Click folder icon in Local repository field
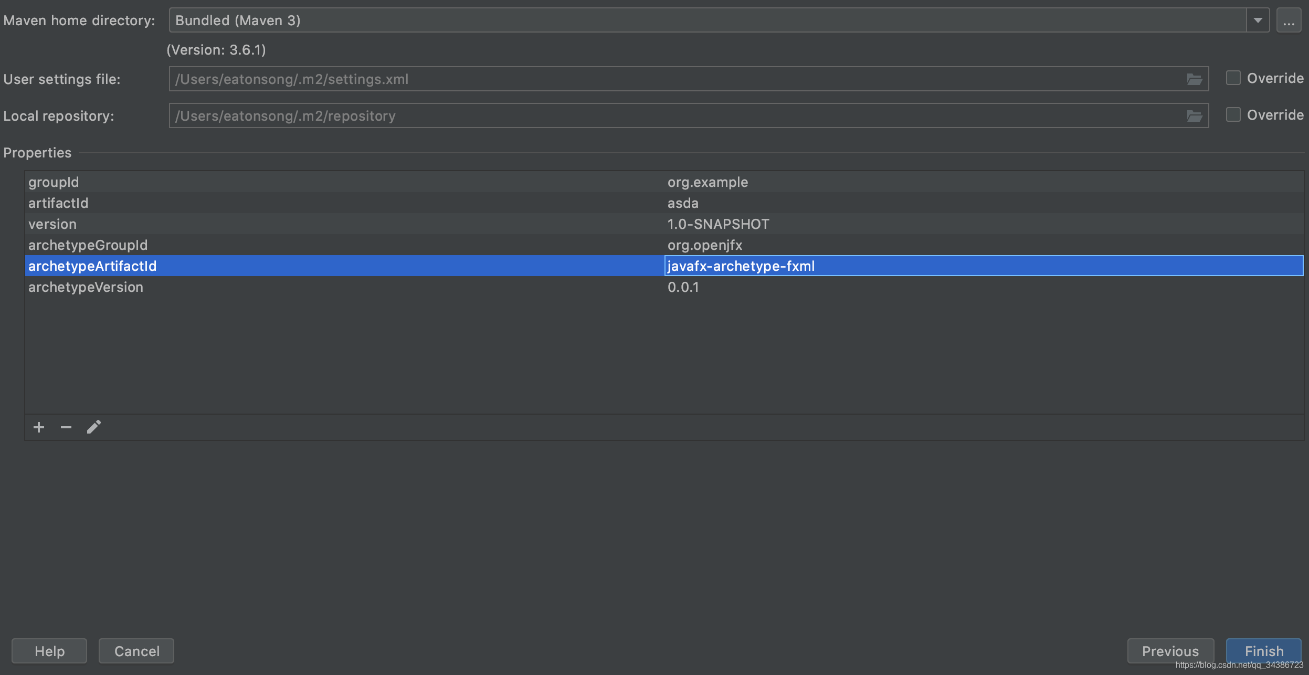 (1195, 116)
